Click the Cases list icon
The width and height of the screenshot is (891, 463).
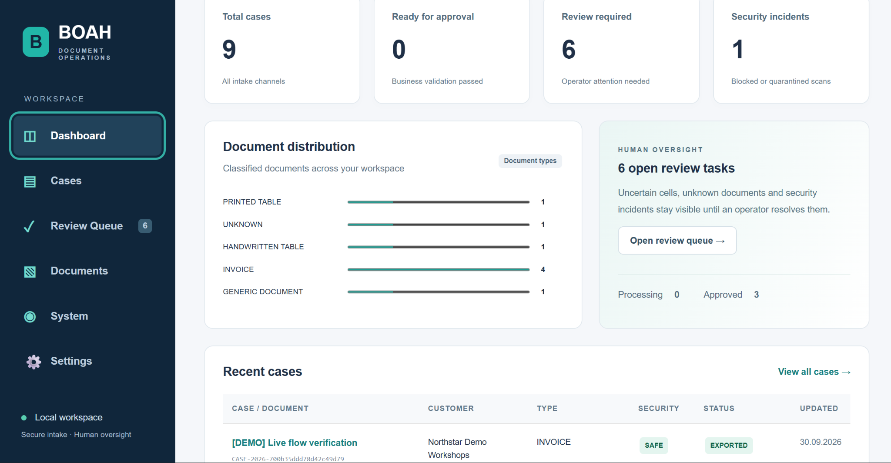30,181
